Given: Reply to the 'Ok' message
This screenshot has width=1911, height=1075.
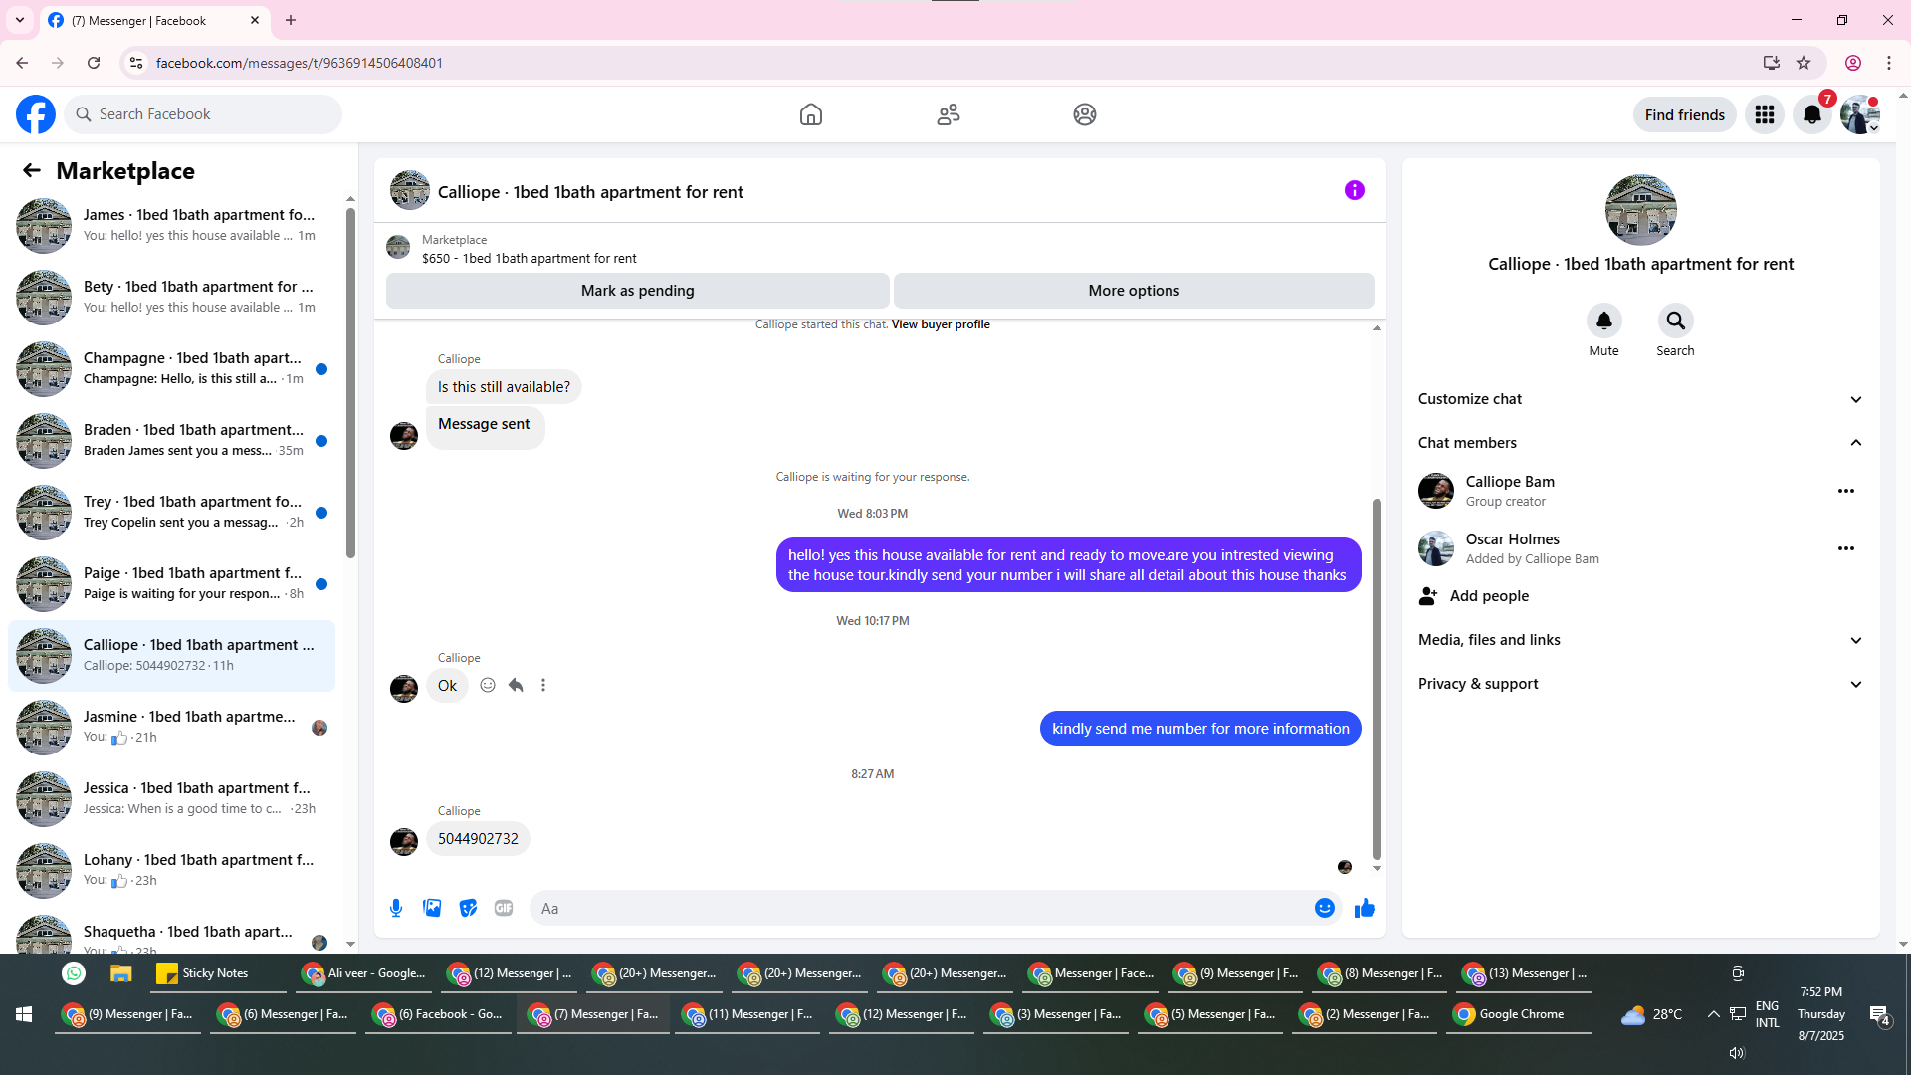Looking at the screenshot, I should (516, 685).
